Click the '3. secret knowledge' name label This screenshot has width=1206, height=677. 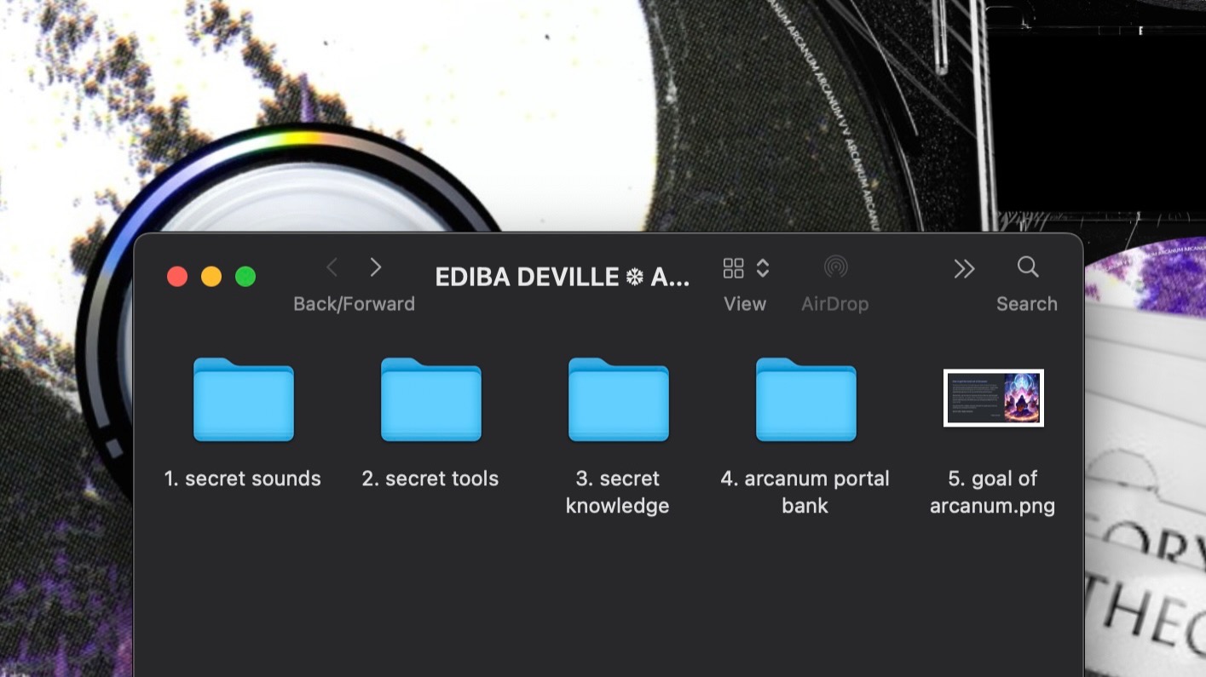tap(617, 492)
